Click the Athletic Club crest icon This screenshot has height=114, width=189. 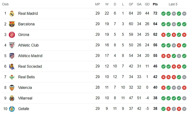pyautogui.click(x=12, y=45)
